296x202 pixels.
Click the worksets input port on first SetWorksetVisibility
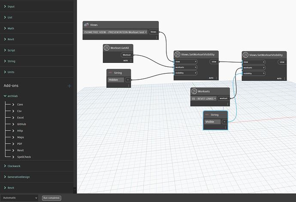[186, 67]
